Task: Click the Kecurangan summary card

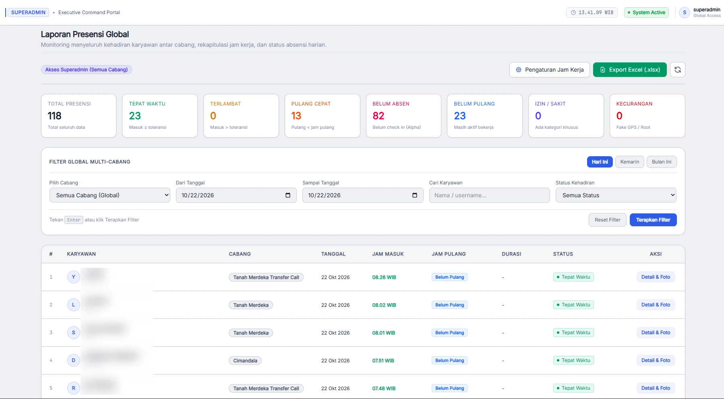Action: pyautogui.click(x=647, y=116)
